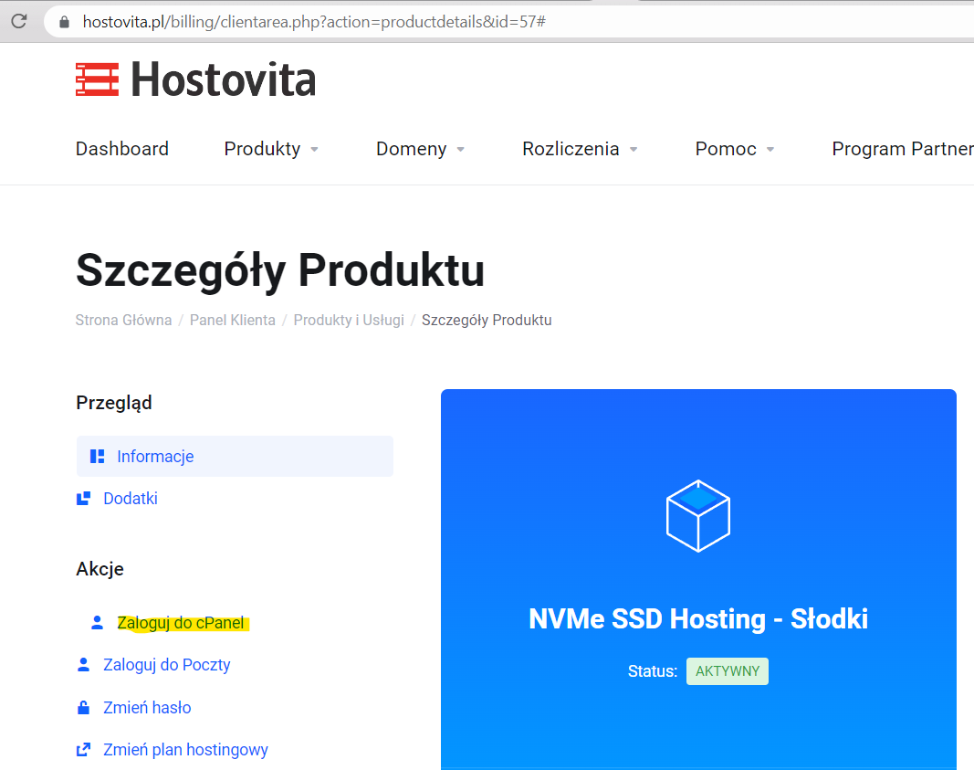Viewport: 974px width, 770px height.
Task: Click the padlock site security icon
Action: pos(64,22)
